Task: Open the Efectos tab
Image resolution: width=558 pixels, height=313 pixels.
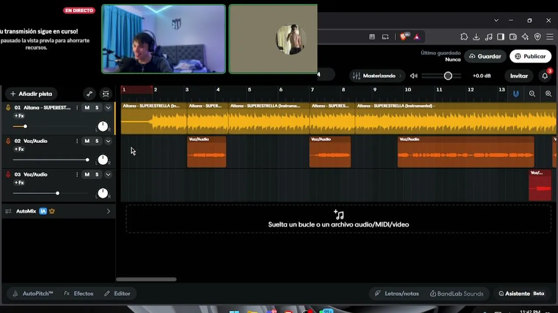Action: (x=79, y=293)
